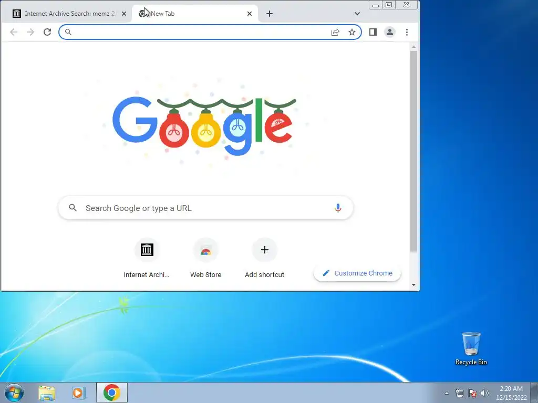Start voice search with the microphone icon

(338, 208)
